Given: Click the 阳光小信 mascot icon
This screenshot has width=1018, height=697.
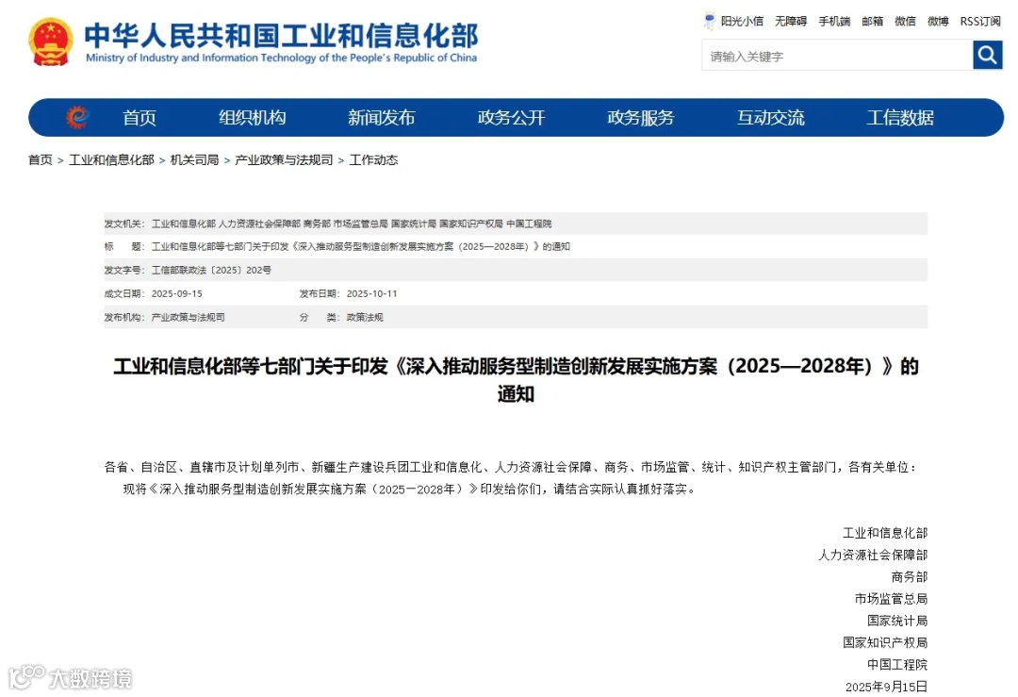Looking at the screenshot, I should point(710,21).
